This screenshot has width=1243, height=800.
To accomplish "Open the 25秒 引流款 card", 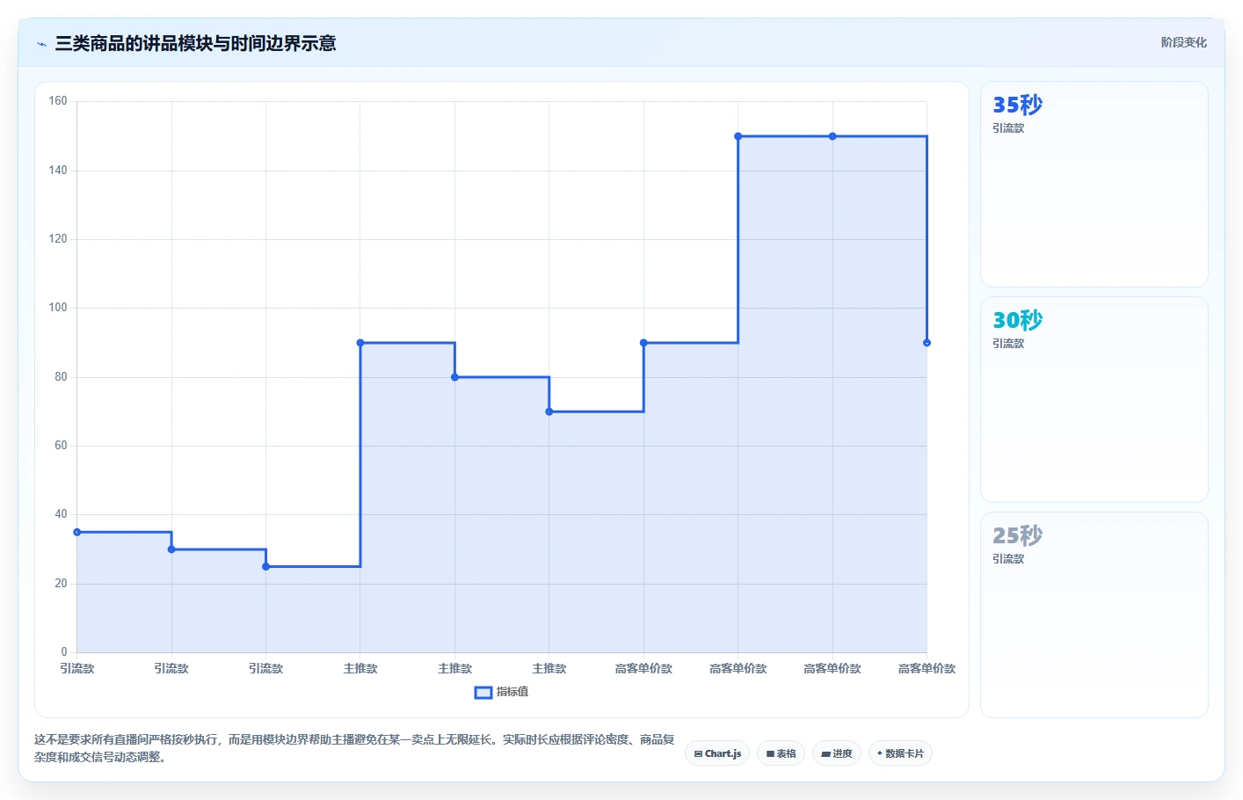I will (1094, 615).
